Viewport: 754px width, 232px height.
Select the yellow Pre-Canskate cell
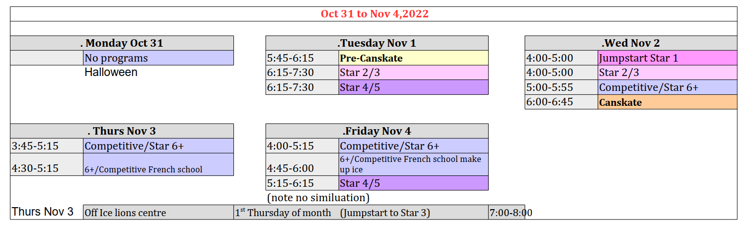413,58
